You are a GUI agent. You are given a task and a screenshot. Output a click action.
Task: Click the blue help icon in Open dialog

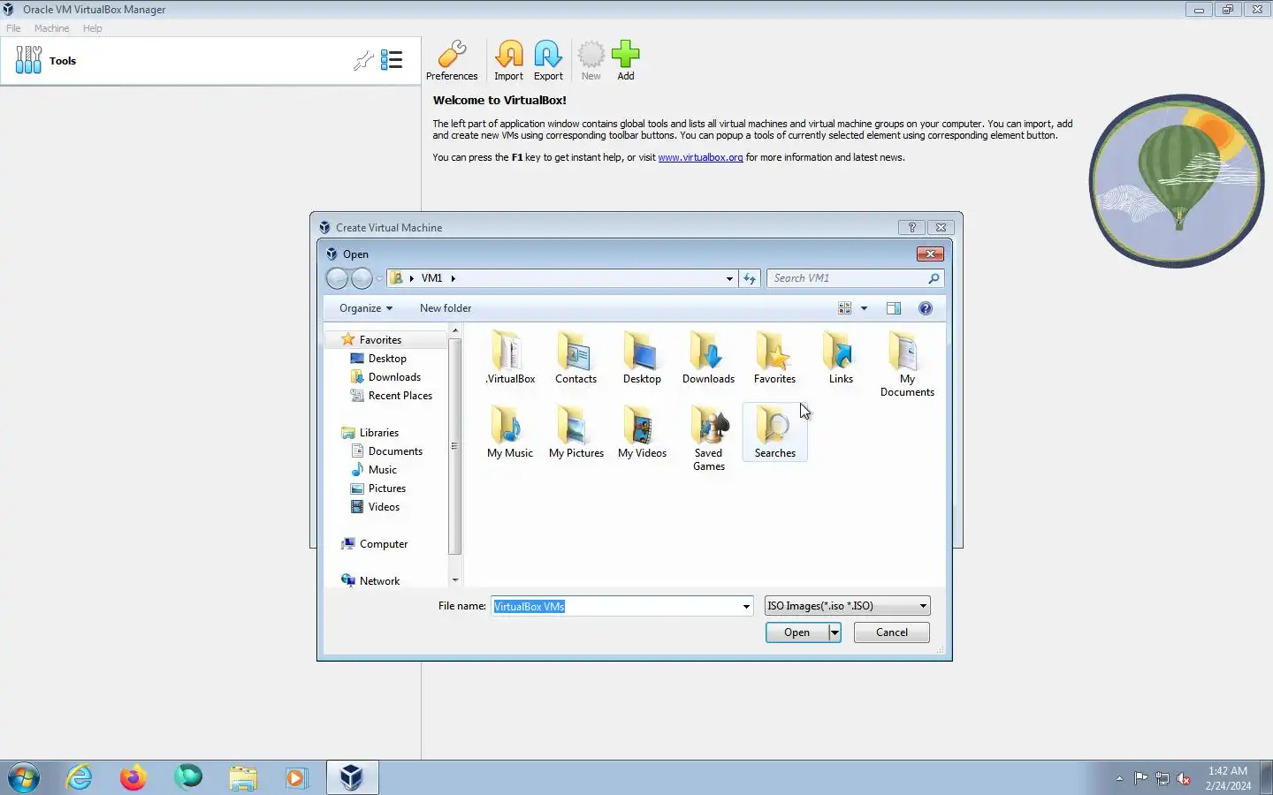click(x=926, y=308)
